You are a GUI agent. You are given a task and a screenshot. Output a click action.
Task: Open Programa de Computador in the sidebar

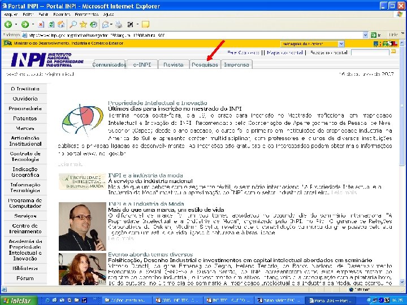coord(25,203)
